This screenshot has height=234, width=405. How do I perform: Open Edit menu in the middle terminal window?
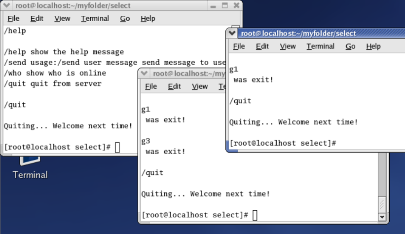pyautogui.click(x=174, y=86)
